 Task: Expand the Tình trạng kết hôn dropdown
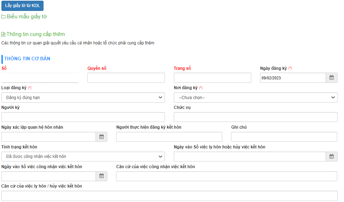click(83, 157)
